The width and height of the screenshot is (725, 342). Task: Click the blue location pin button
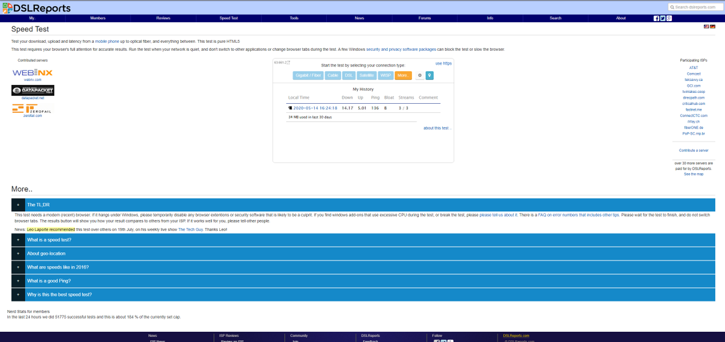coord(430,75)
